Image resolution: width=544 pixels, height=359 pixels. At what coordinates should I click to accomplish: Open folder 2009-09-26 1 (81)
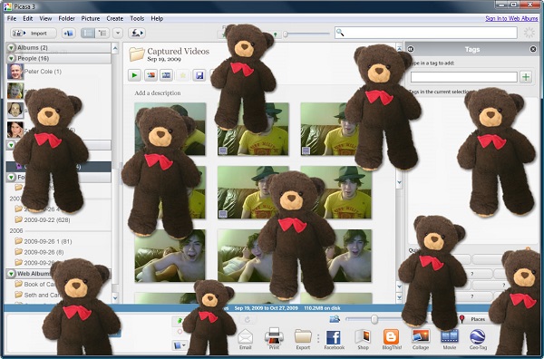coord(48,241)
